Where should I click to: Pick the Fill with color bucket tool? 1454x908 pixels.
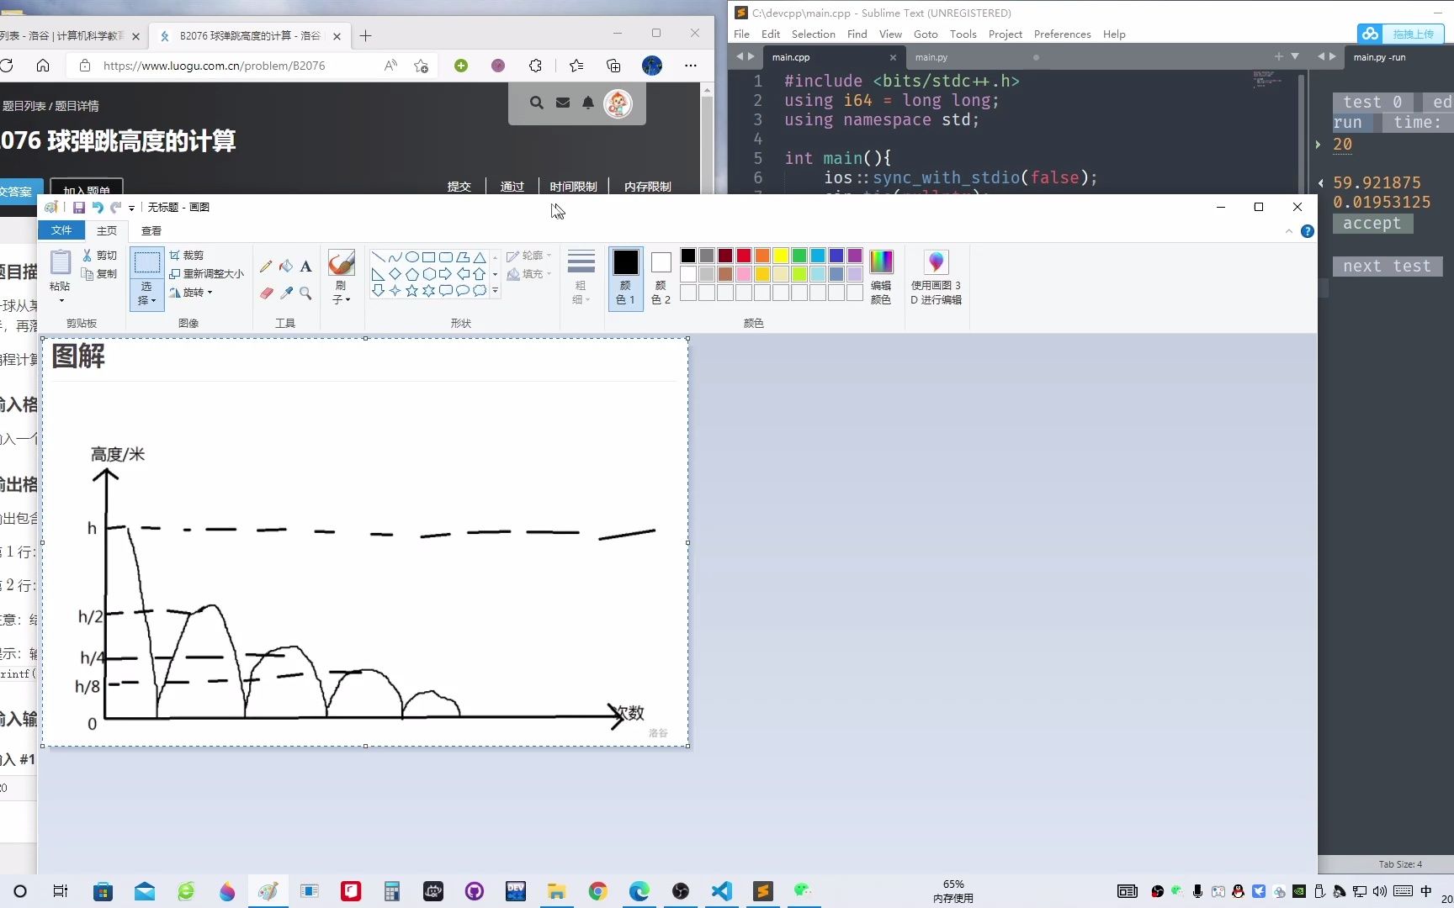tap(287, 266)
